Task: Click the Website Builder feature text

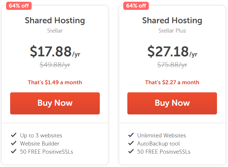Action: [39, 143]
